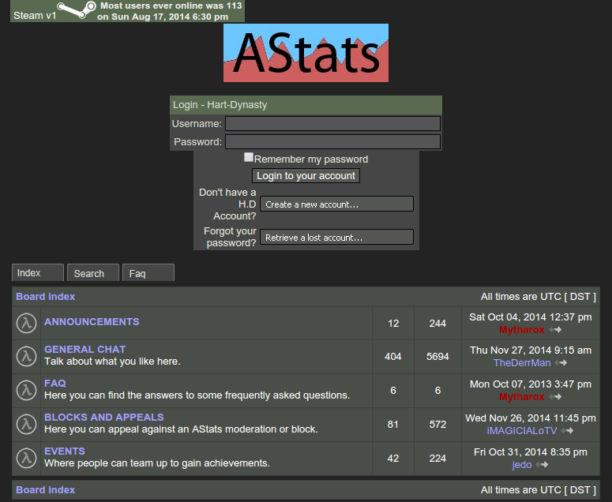
Task: Open the bottom Board index link
Action: point(45,490)
